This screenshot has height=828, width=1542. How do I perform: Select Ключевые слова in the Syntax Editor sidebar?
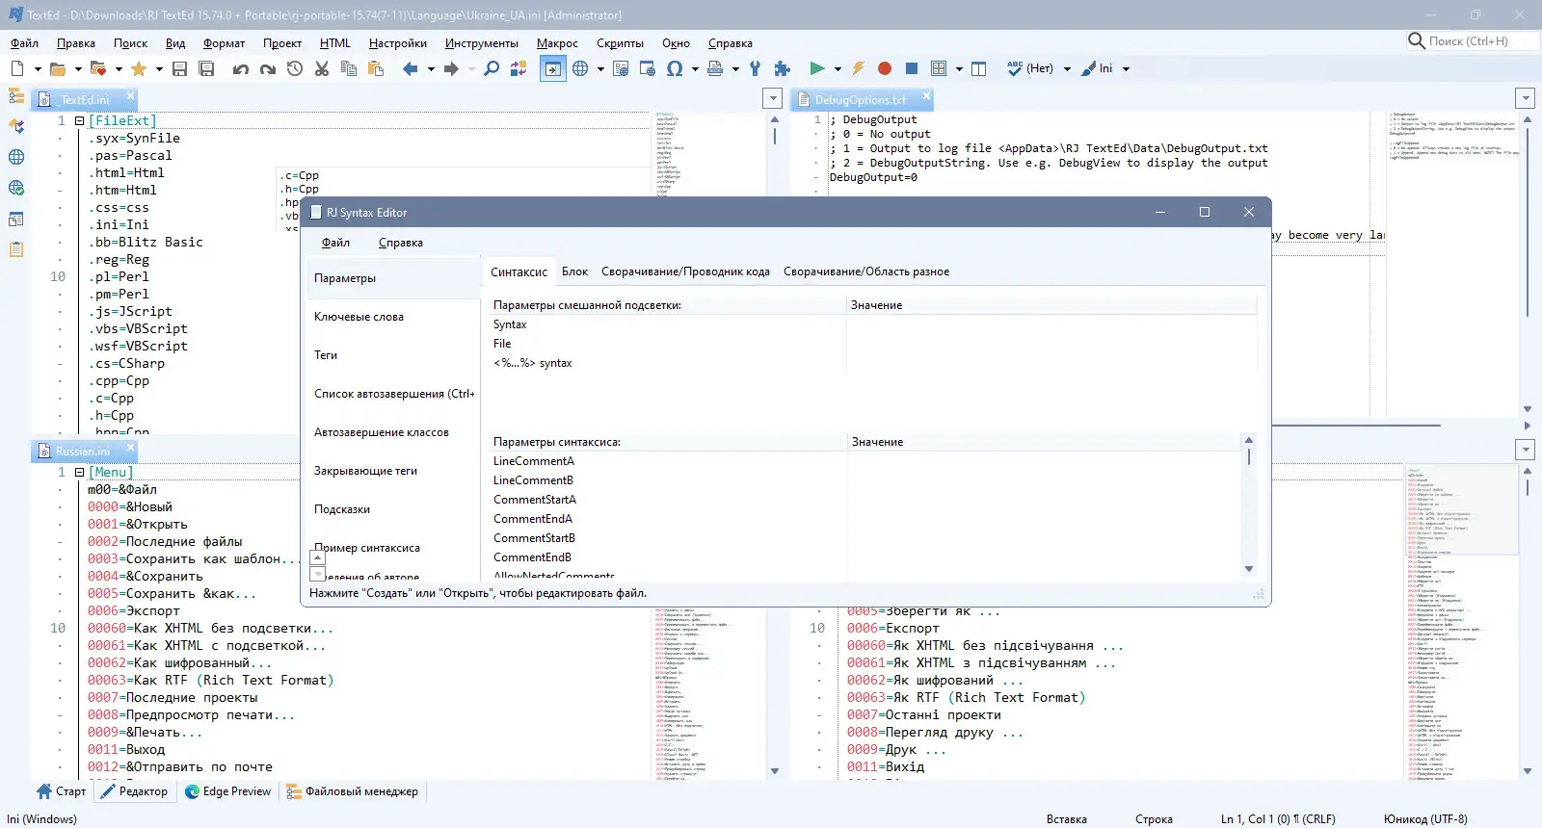click(x=359, y=317)
